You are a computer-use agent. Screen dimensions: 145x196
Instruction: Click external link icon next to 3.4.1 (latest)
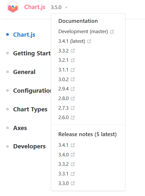89,41
